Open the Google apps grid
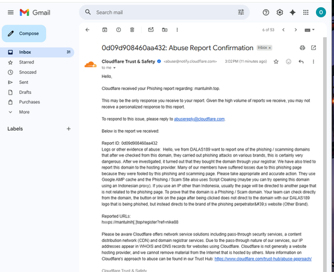 (306, 13)
